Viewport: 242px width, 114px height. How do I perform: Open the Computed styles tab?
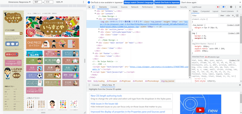[x=205, y=11]
